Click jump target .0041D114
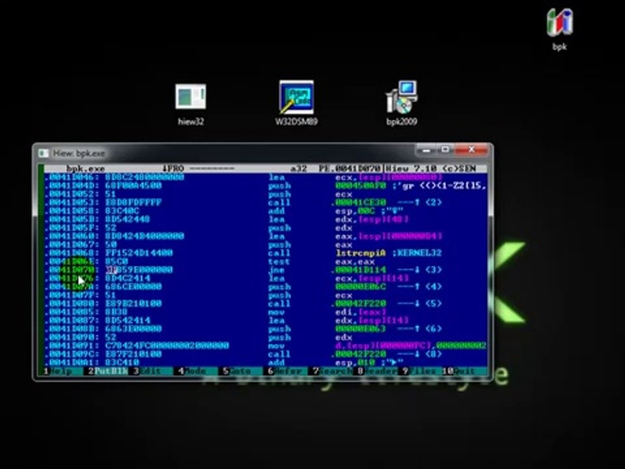 coord(360,270)
